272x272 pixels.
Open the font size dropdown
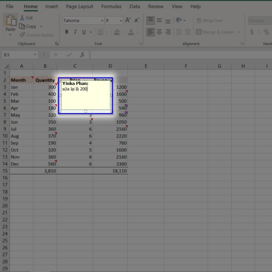(121, 21)
